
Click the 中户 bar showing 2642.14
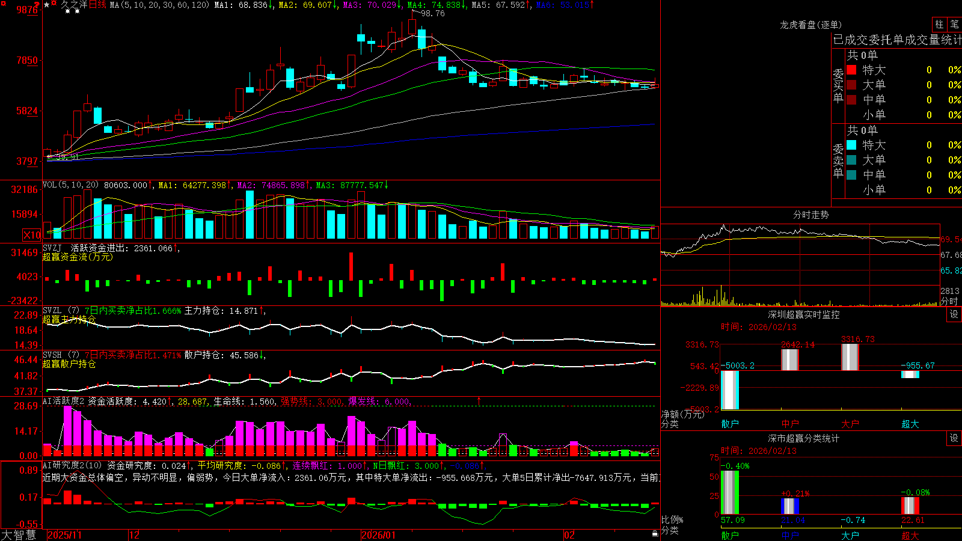pyautogui.click(x=789, y=359)
